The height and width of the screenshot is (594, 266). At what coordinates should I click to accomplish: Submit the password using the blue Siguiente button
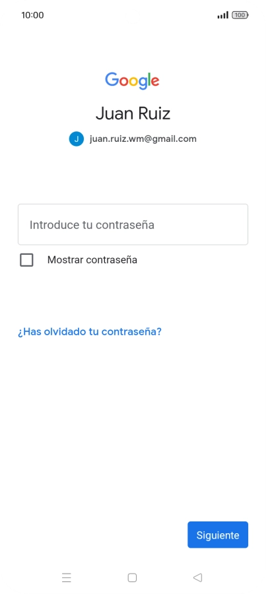(x=218, y=535)
